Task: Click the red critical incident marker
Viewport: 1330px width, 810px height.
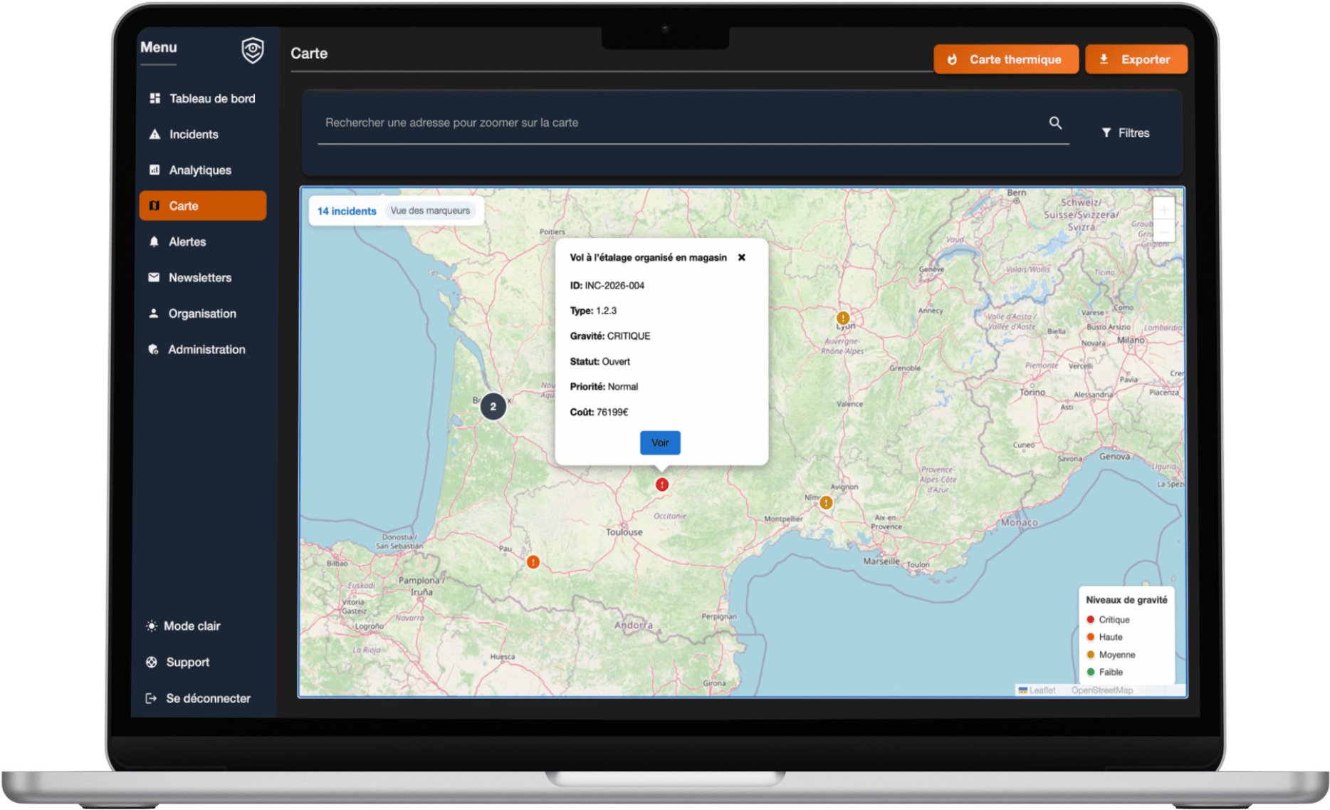Action: 662,484
